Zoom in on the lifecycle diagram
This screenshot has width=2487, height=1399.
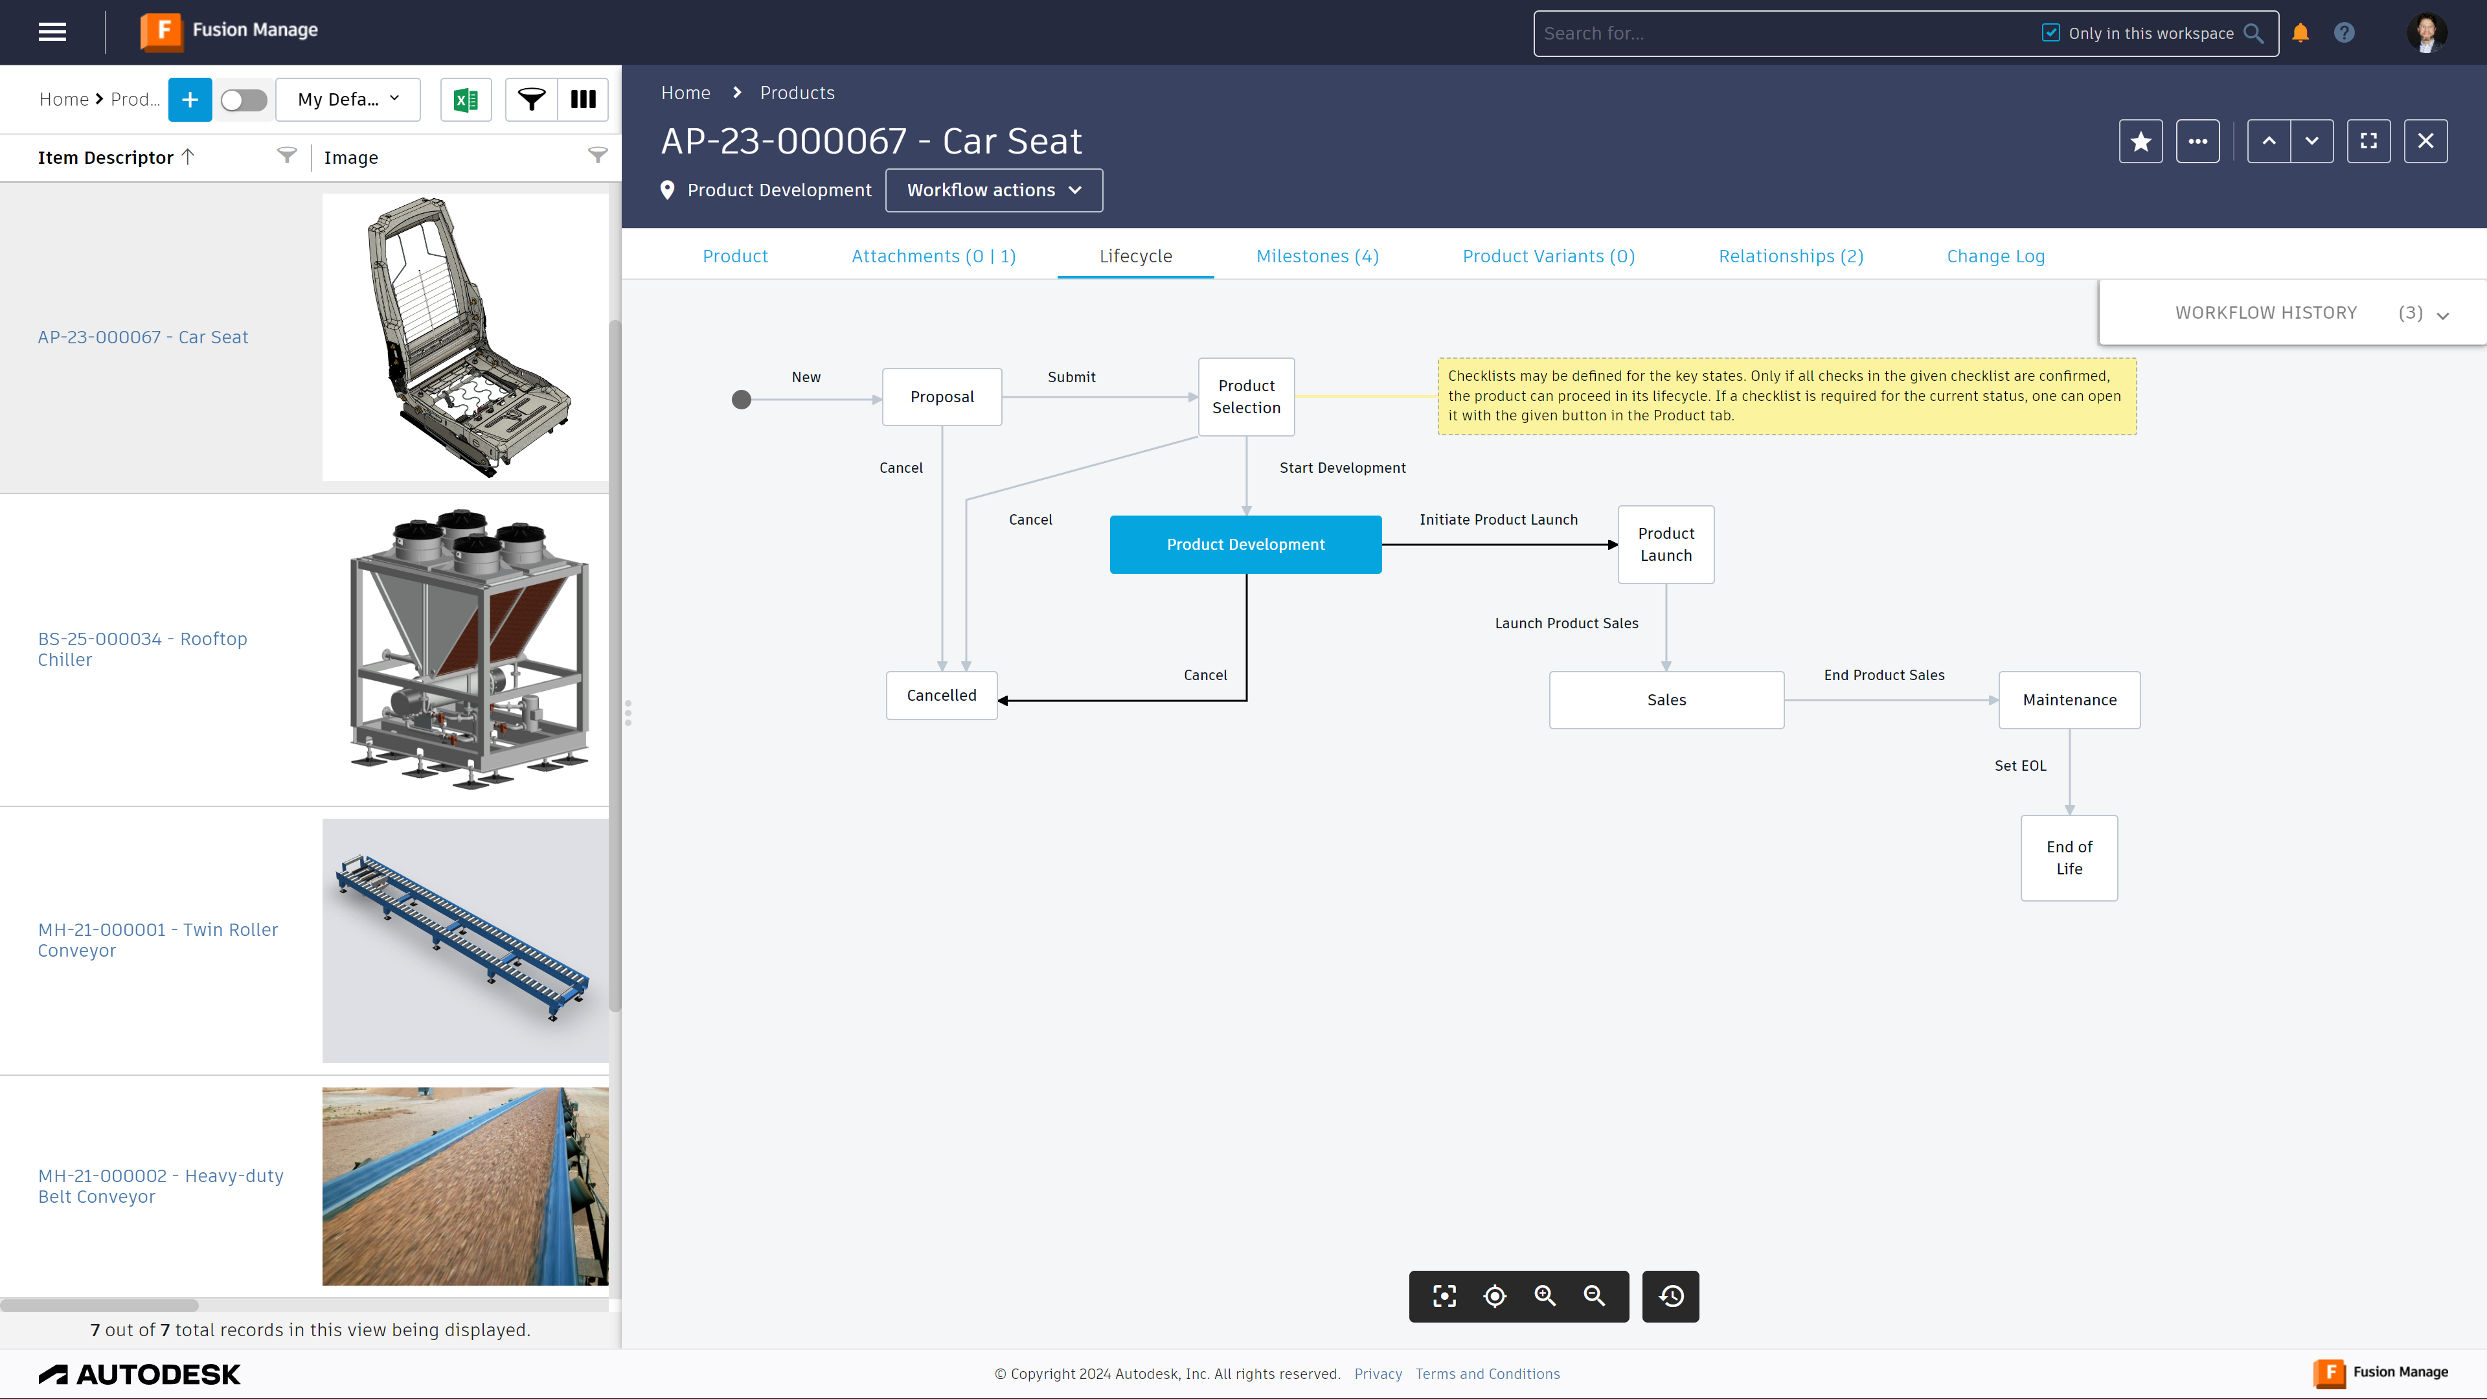[x=1544, y=1297]
